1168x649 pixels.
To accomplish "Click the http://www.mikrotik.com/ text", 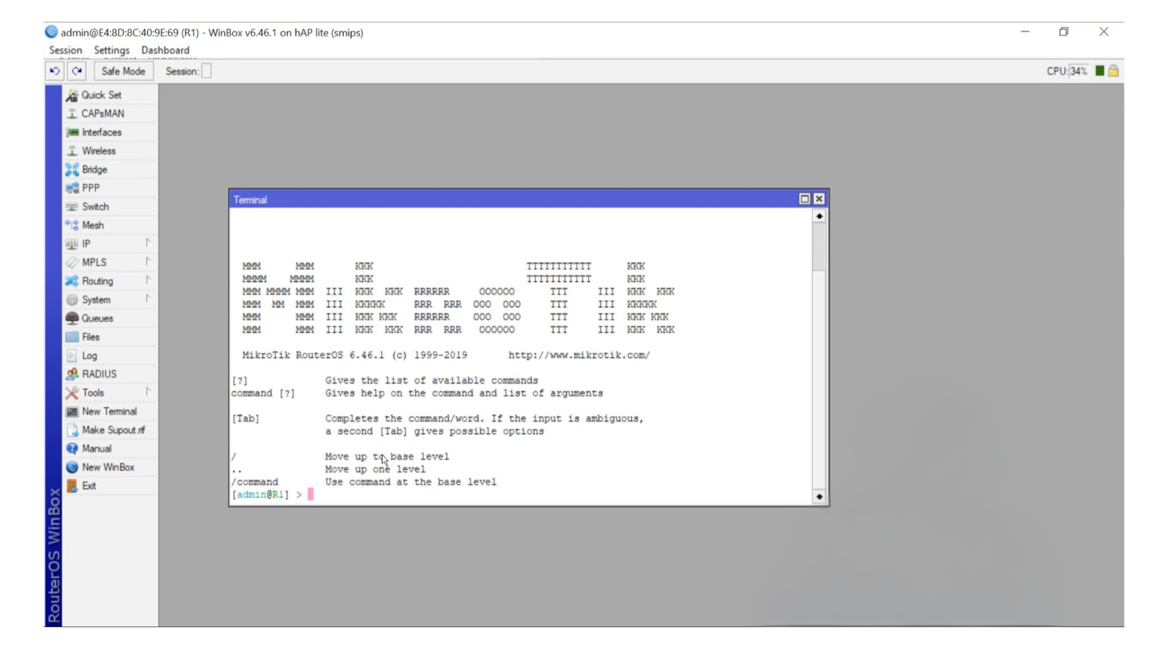I will click(579, 355).
